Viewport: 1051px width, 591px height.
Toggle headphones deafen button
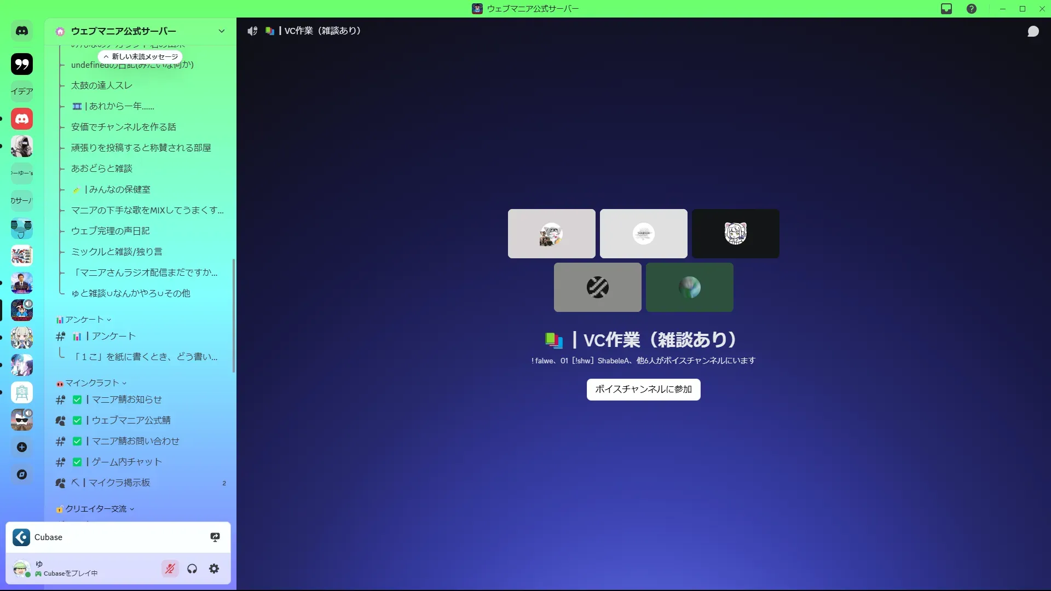192,569
